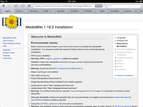Click the MediaWiki sunflower logo
This screenshot has height=107, width=143.
tap(12, 22)
